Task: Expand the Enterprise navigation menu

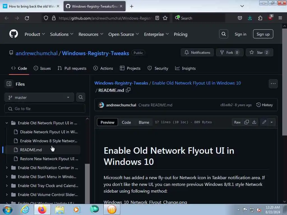Action: click(156, 34)
